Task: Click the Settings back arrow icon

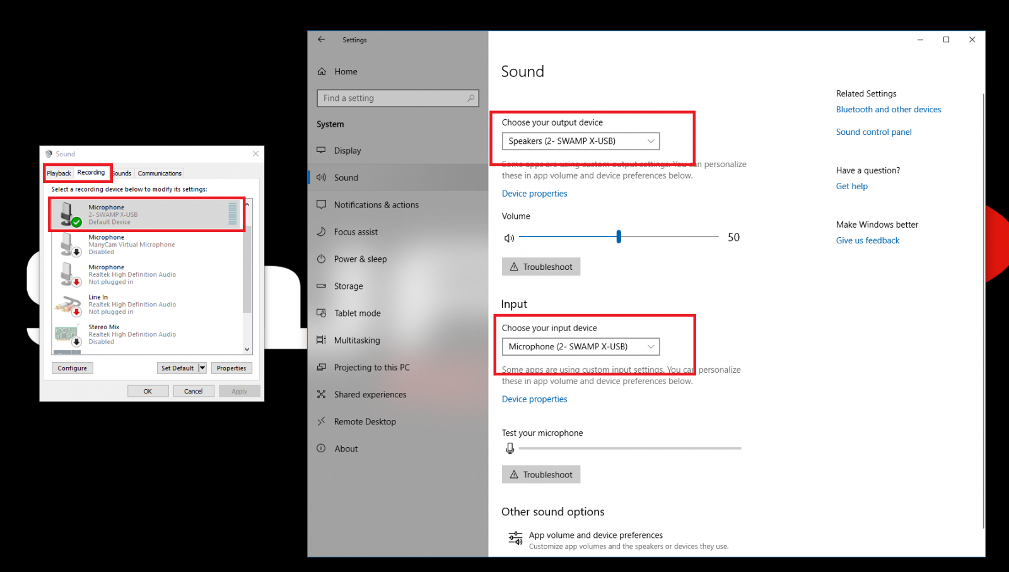Action: tap(321, 40)
